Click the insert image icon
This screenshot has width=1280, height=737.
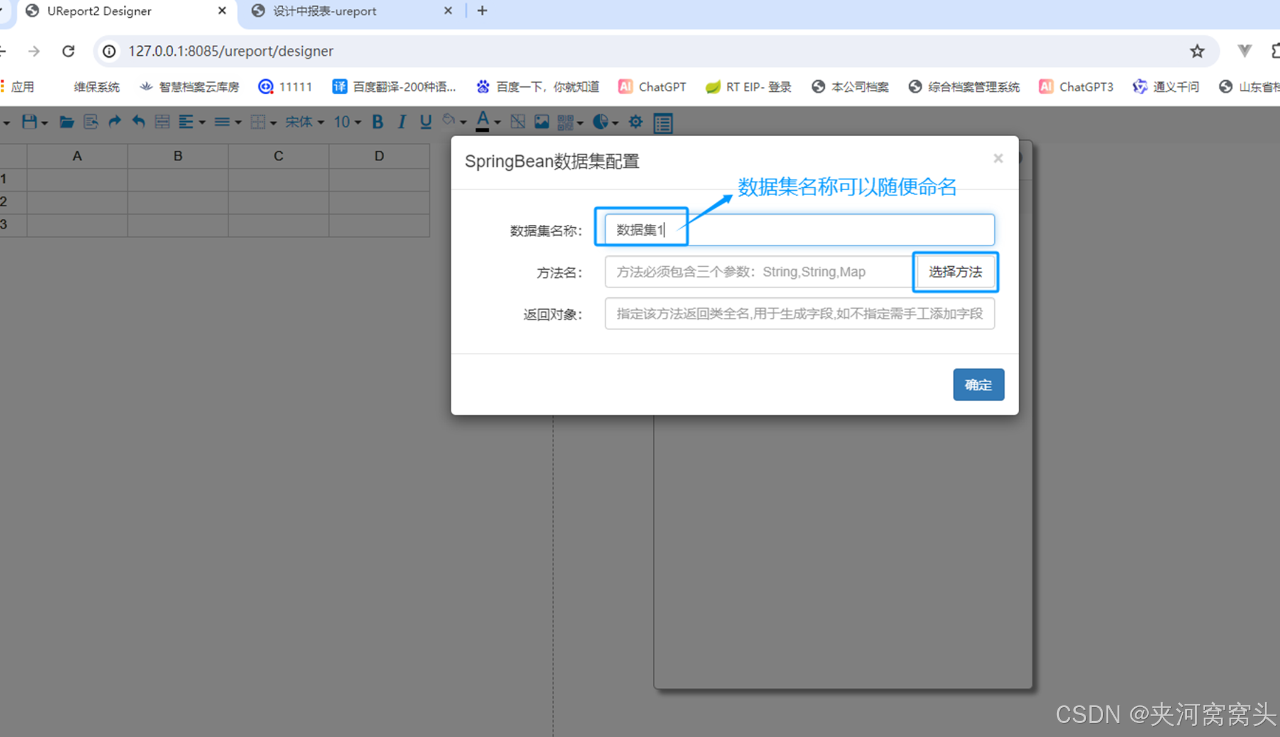pyautogui.click(x=541, y=122)
